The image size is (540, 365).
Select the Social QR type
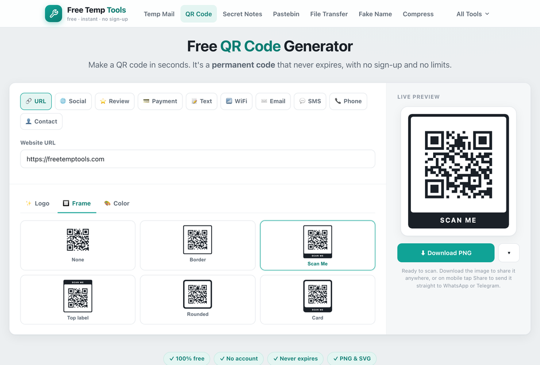pos(73,101)
